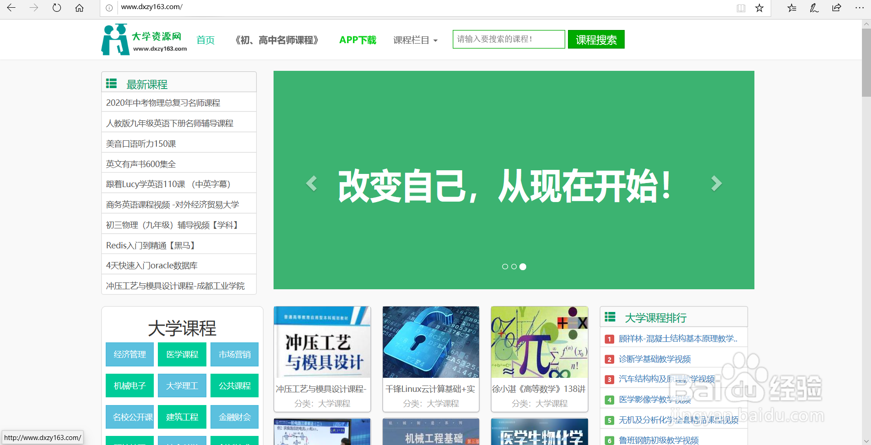This screenshot has width=871, height=445.
Task: Click the address bar URL
Action: click(x=152, y=7)
